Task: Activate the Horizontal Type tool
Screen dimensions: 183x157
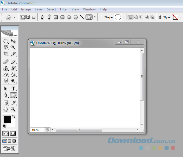Action: (13, 89)
